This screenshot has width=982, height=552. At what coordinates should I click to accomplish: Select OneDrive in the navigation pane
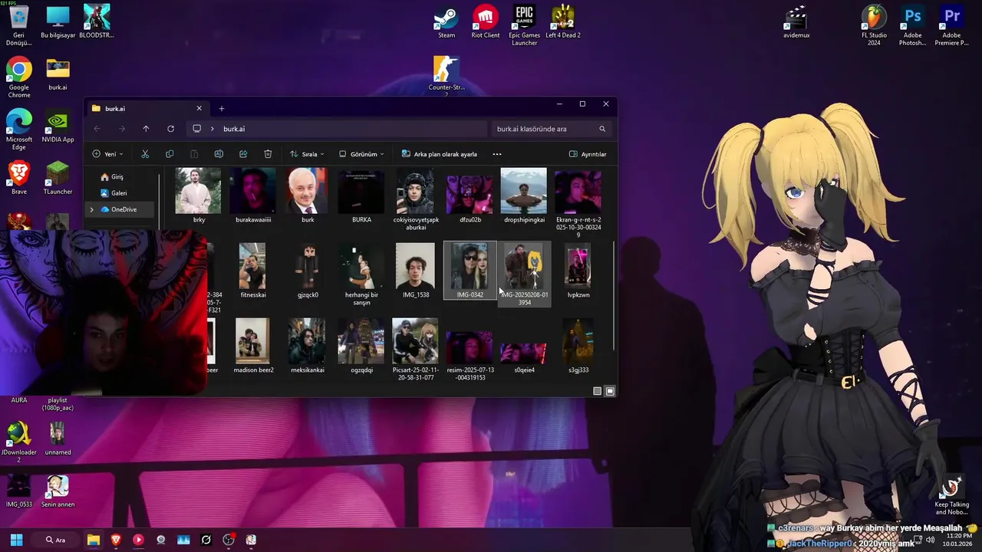tap(119, 209)
